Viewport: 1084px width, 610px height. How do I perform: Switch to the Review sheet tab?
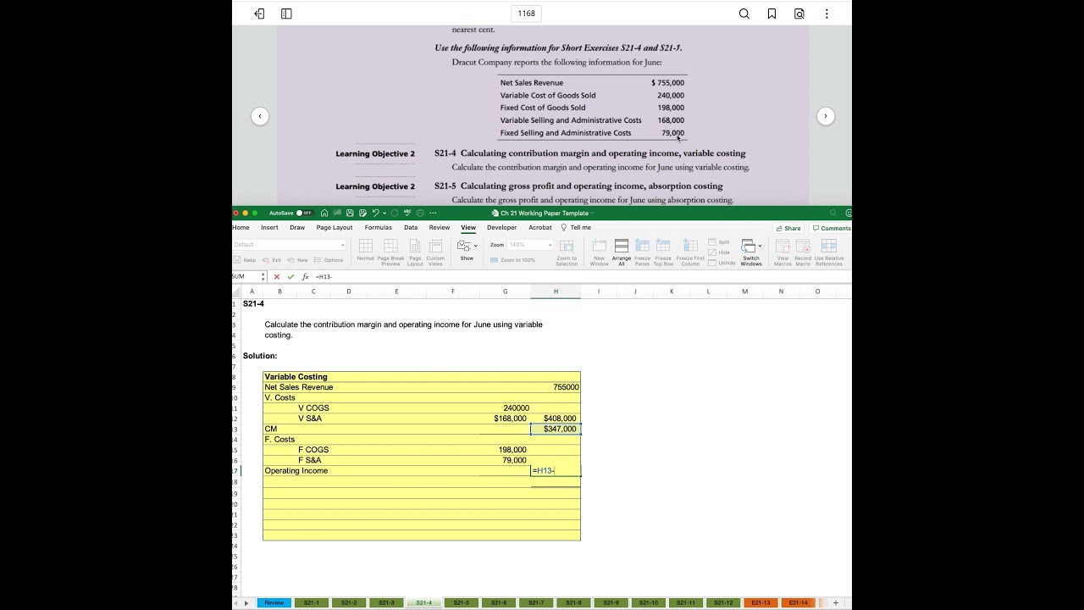[274, 602]
